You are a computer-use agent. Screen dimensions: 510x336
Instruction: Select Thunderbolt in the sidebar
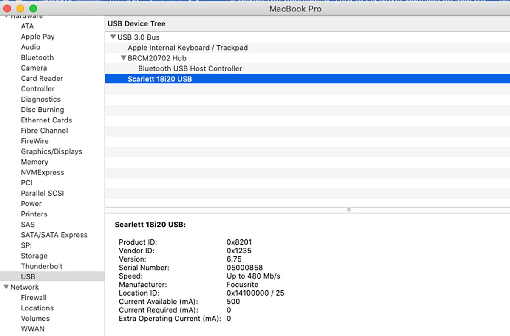click(42, 266)
